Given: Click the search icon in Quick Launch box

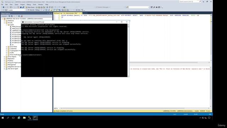Looking at the screenshot, I should (200, 1).
